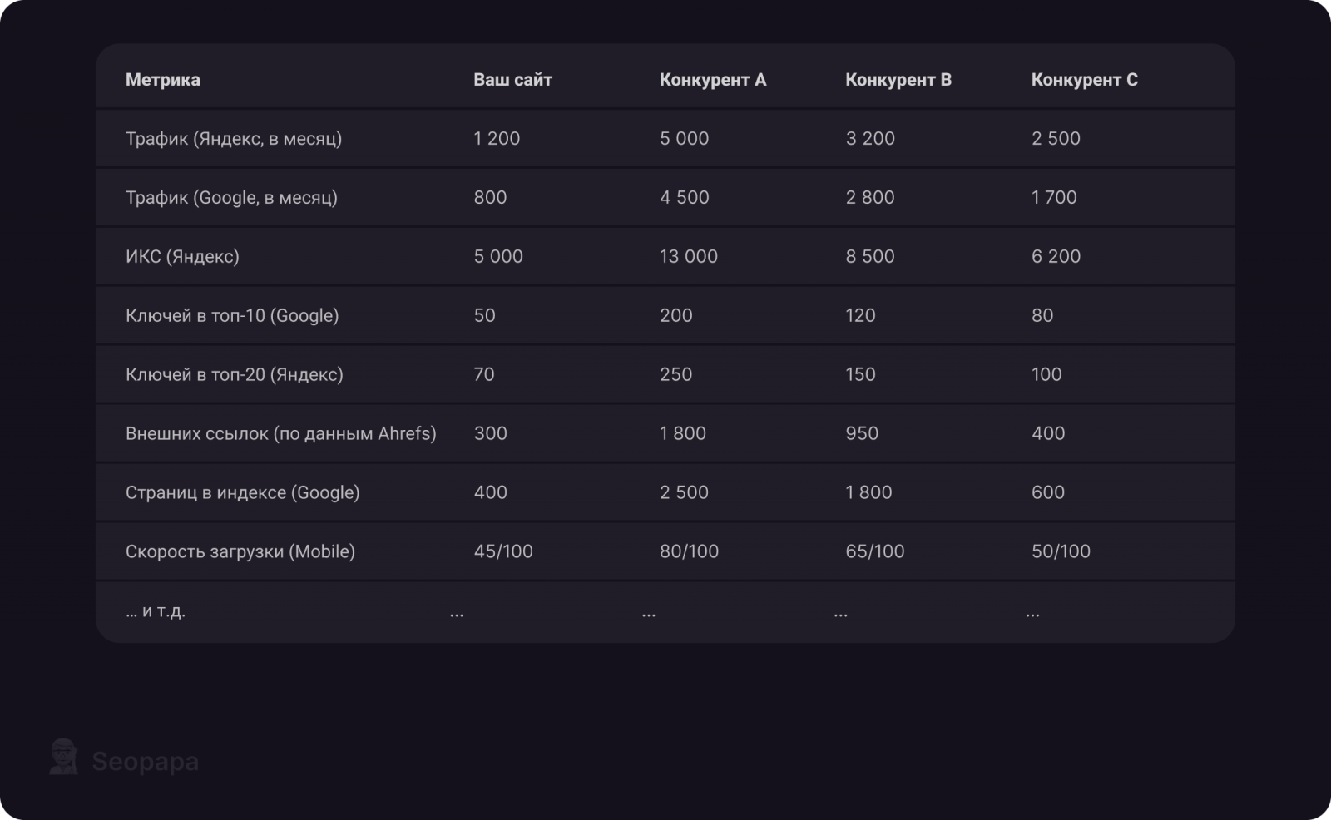The image size is (1331, 820).
Task: Select the Ваш сайт column header
Action: [512, 80]
